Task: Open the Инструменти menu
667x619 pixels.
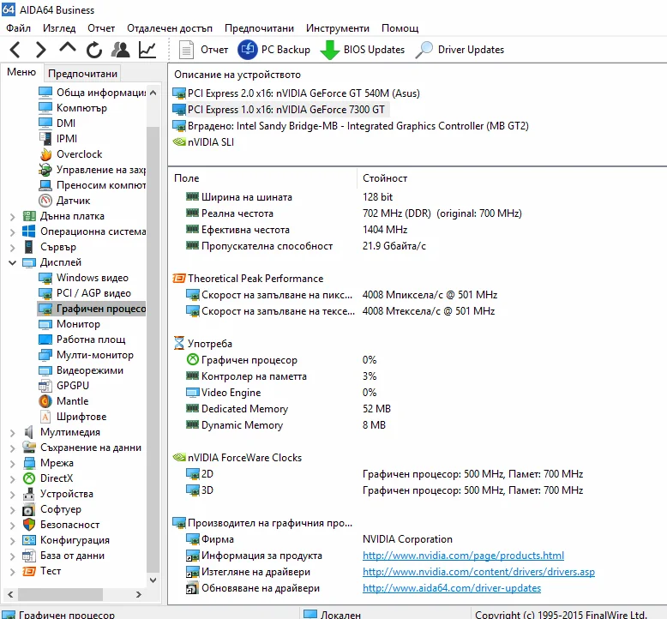Action: tap(338, 28)
